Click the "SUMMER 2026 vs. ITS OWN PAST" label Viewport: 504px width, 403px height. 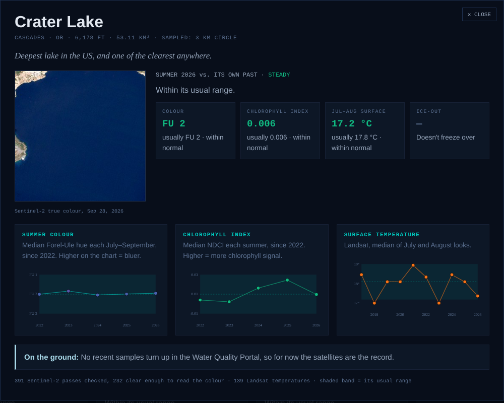pyautogui.click(x=206, y=75)
